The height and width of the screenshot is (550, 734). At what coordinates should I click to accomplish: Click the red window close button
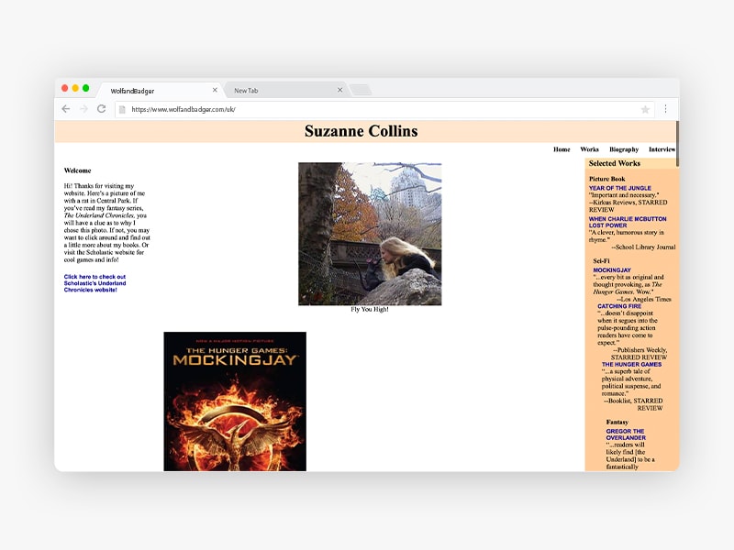[x=64, y=88]
